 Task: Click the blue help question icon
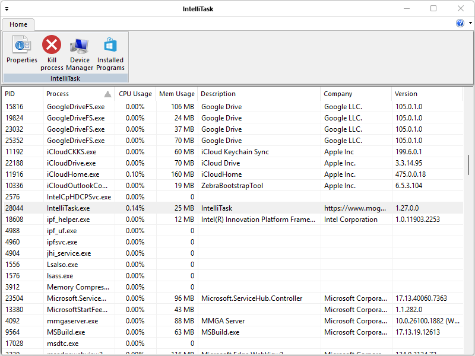[460, 23]
